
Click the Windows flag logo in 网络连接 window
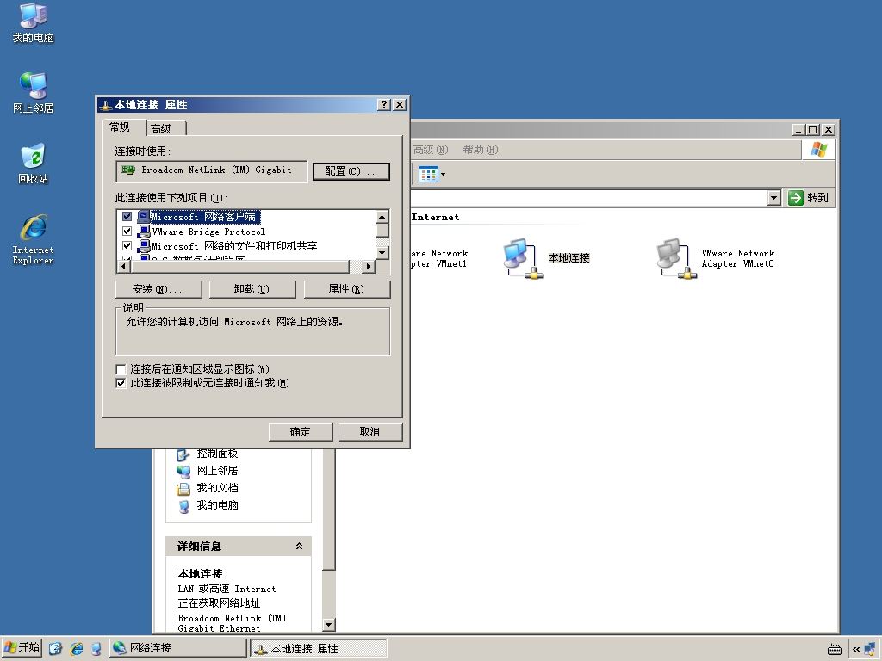click(818, 150)
